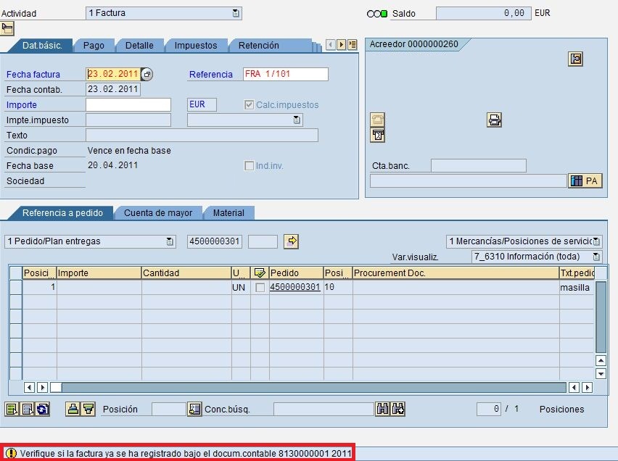Open the Var.visualiz. 7_6310 Información dropdown

[596, 257]
